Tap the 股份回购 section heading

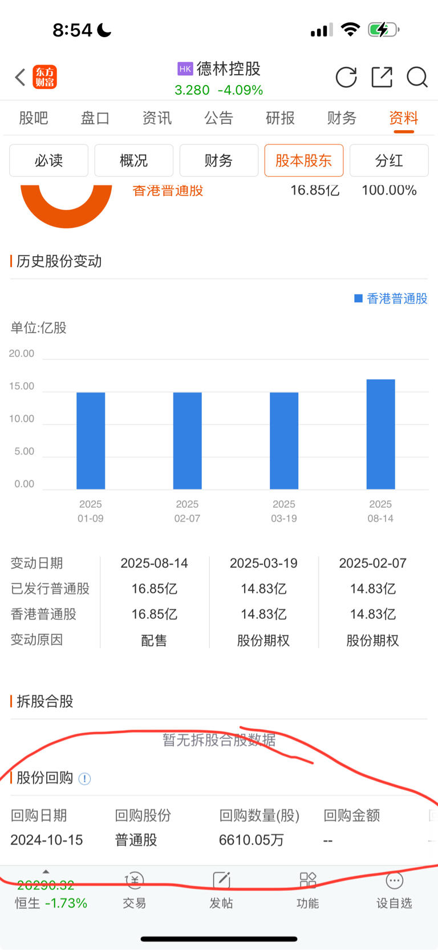tap(45, 778)
